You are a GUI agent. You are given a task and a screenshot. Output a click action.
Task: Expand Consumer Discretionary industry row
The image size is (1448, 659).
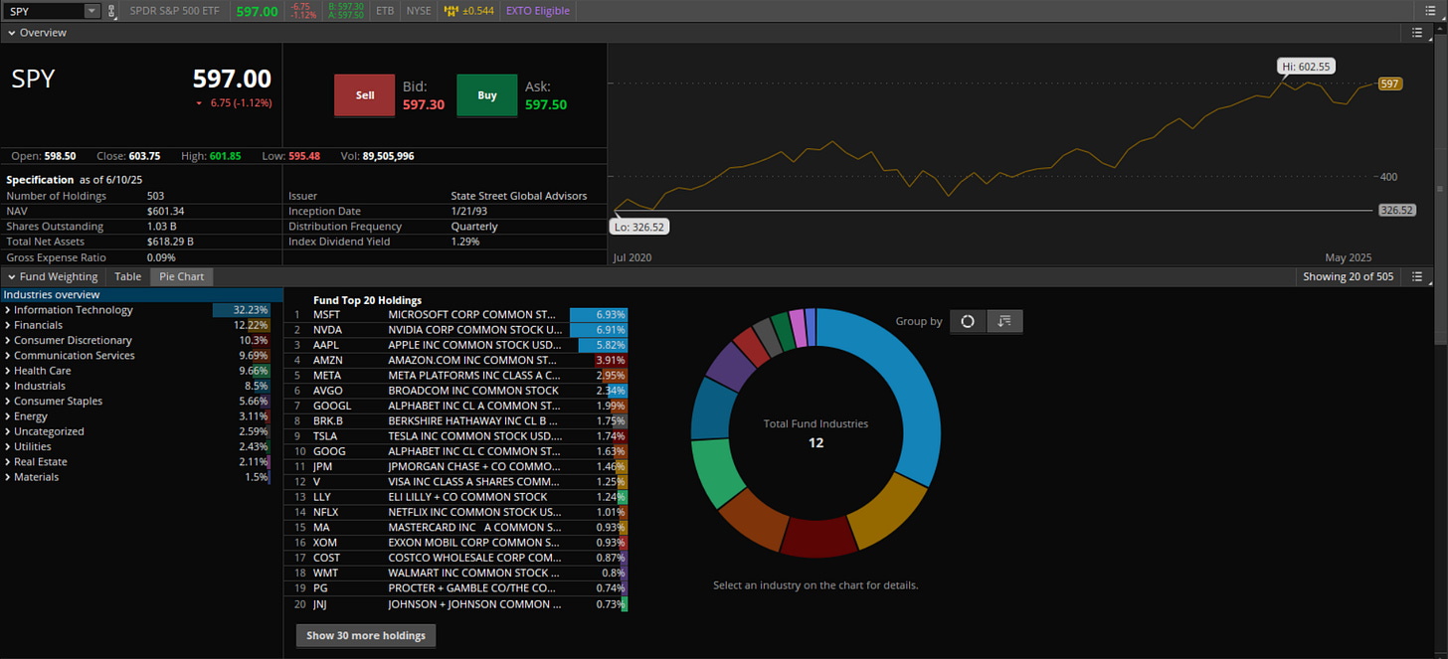pos(8,340)
